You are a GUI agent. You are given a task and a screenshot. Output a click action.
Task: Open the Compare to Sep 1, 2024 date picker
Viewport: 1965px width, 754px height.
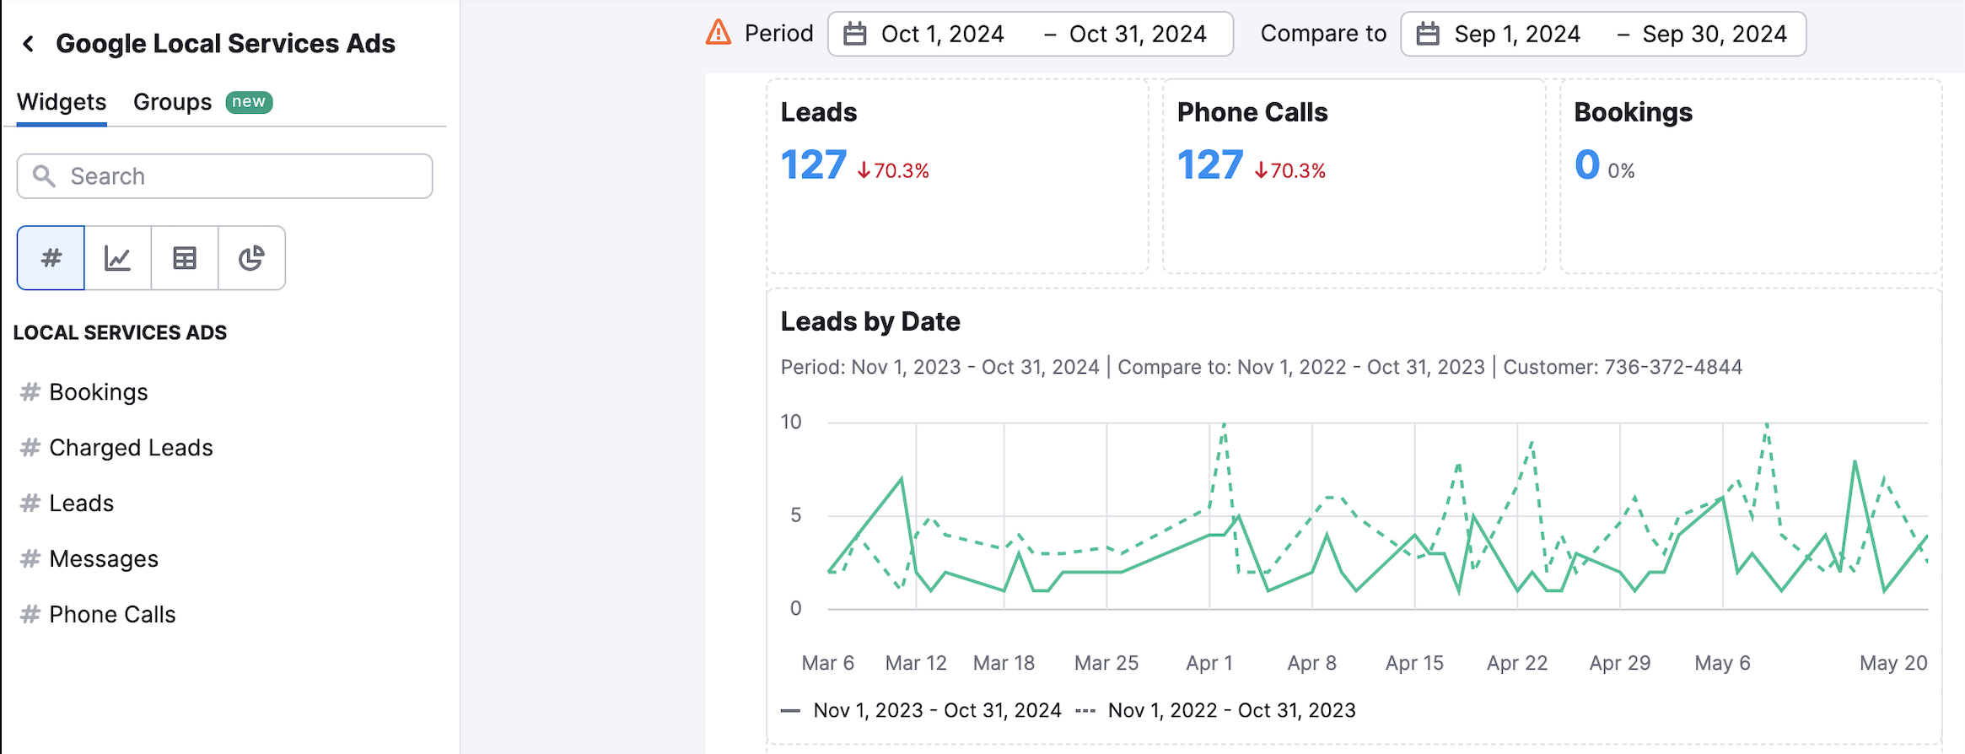1516,33
